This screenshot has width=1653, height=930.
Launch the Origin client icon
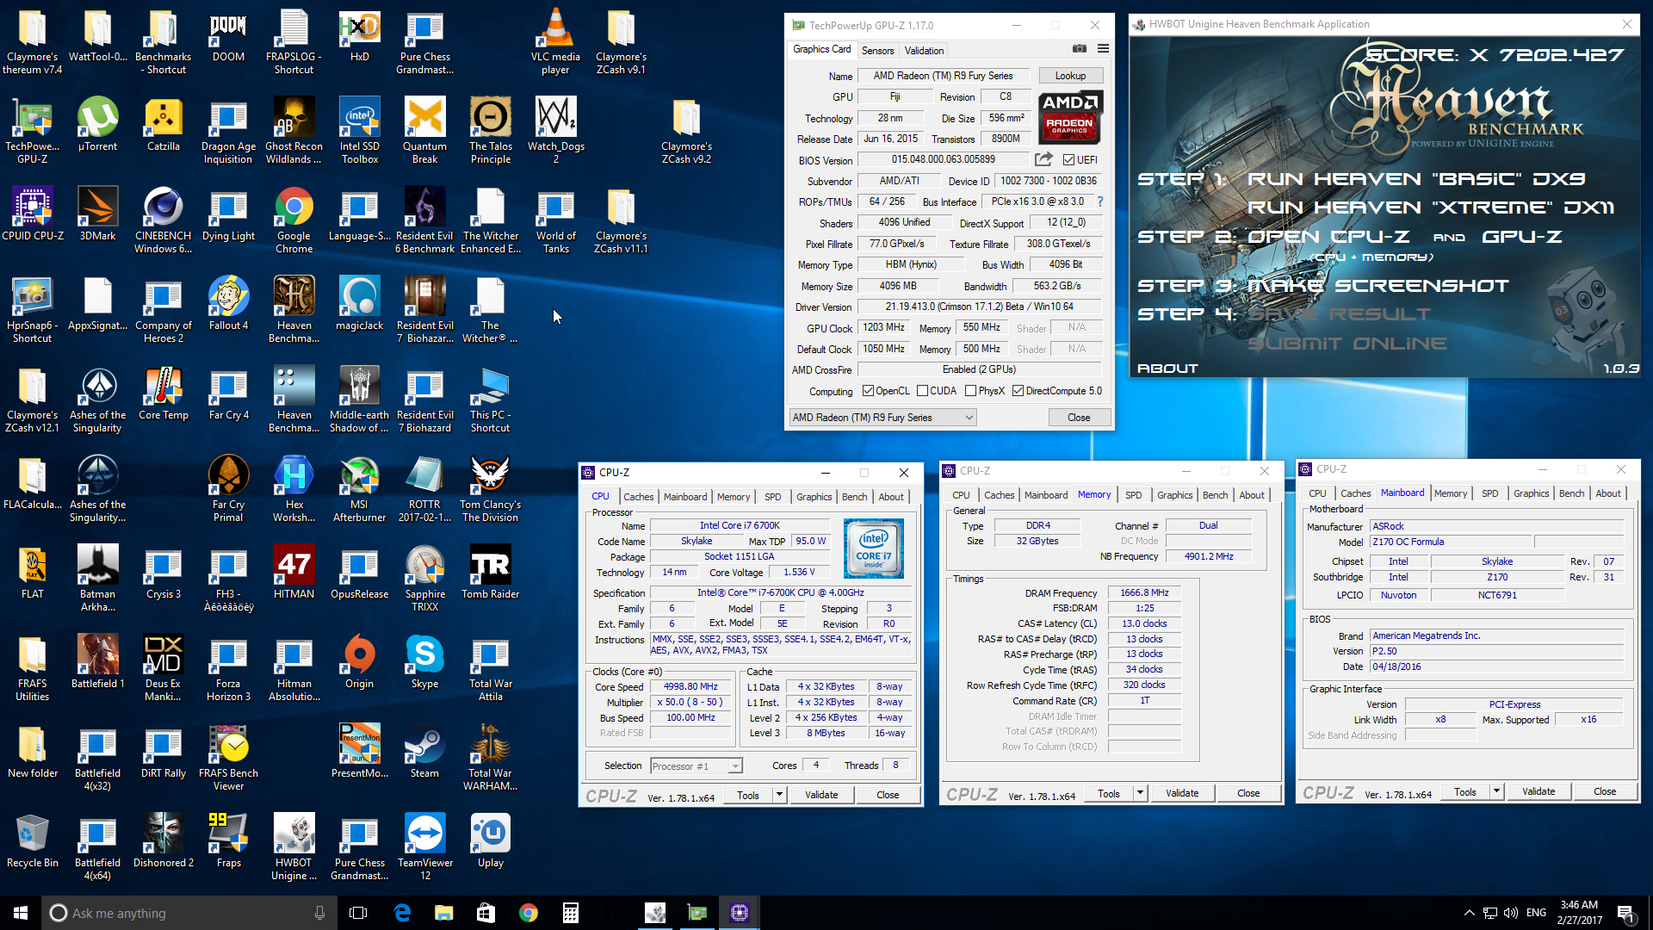tap(359, 663)
